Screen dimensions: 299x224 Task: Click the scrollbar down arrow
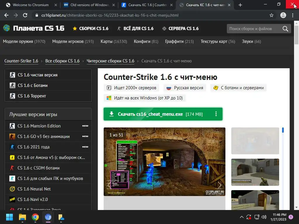click(x=296, y=207)
